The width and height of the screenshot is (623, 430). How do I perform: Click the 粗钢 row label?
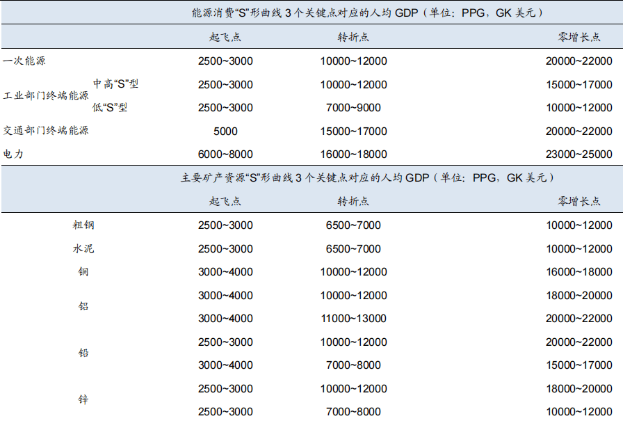[x=83, y=225]
